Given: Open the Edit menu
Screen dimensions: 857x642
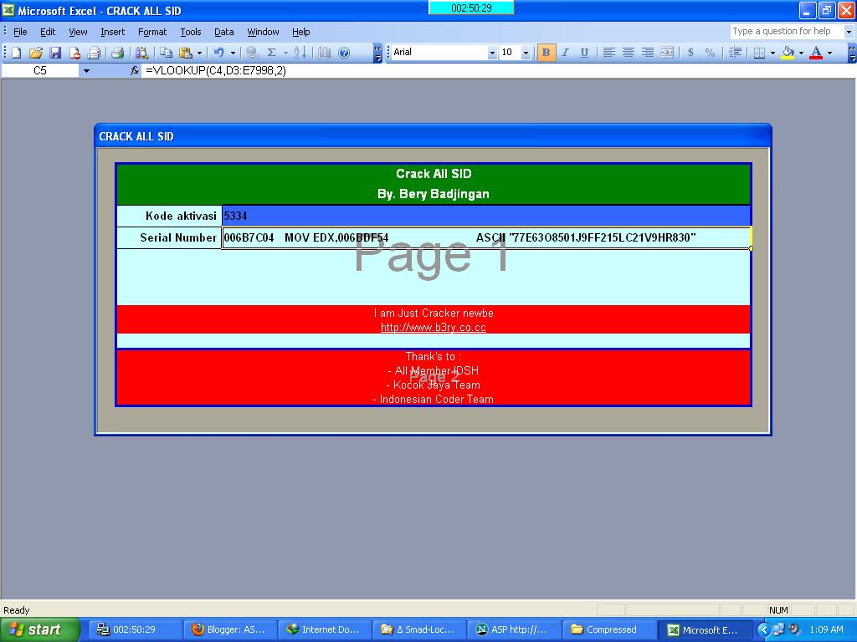Looking at the screenshot, I should click(48, 32).
